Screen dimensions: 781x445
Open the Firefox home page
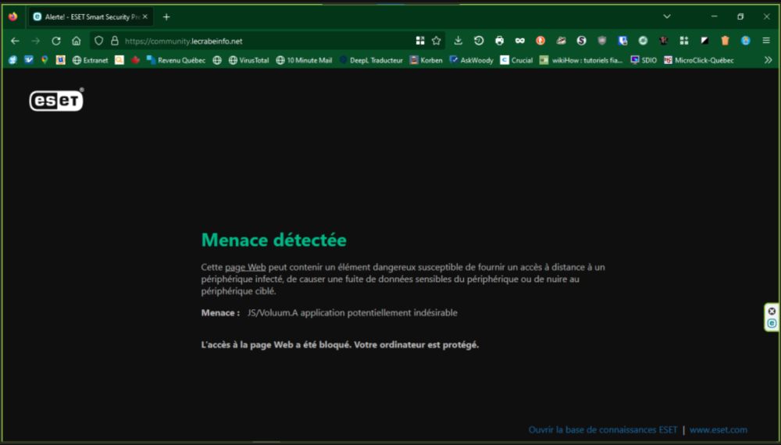point(77,41)
